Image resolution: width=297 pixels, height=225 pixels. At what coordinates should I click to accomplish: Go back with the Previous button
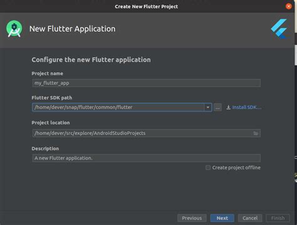point(192,218)
